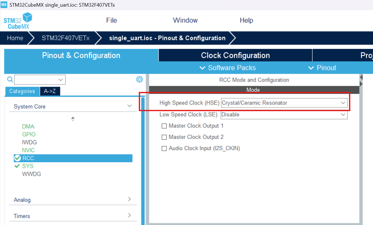Enable Master Clock Output 2 checkbox
373x225 pixels.
[164, 137]
